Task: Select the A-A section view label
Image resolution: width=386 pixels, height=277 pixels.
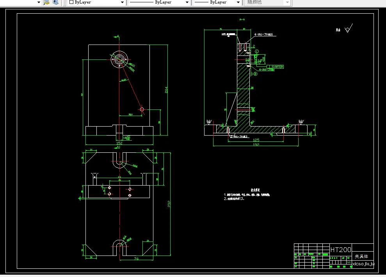Action: [242, 19]
